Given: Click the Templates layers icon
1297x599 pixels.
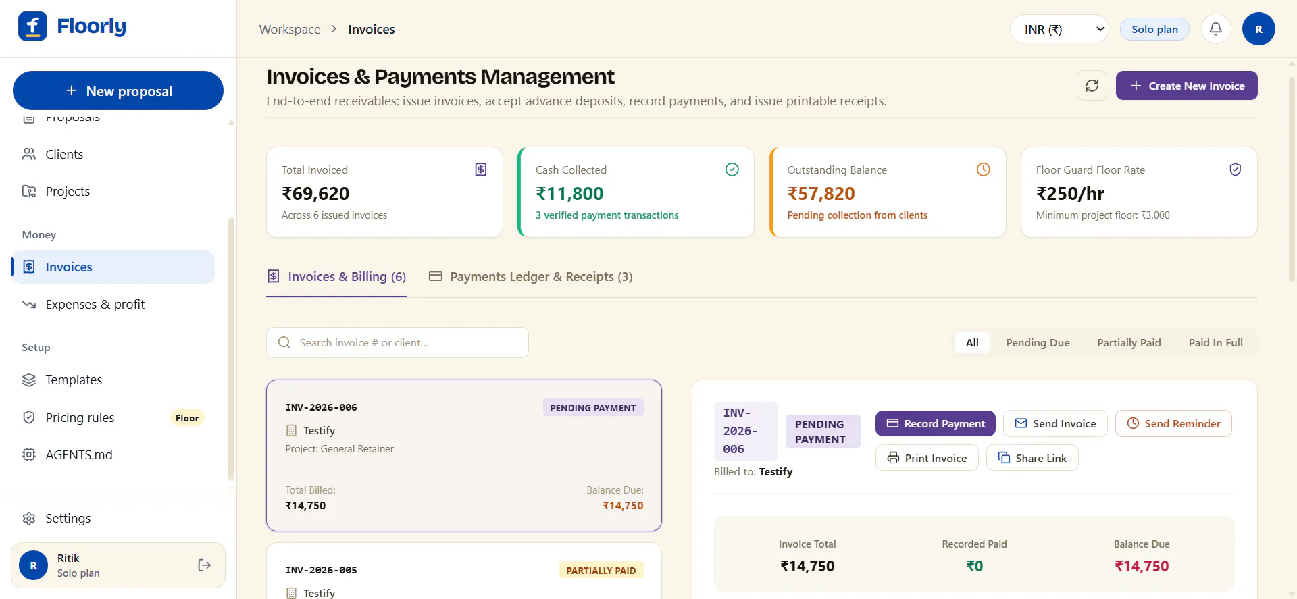Looking at the screenshot, I should point(29,380).
